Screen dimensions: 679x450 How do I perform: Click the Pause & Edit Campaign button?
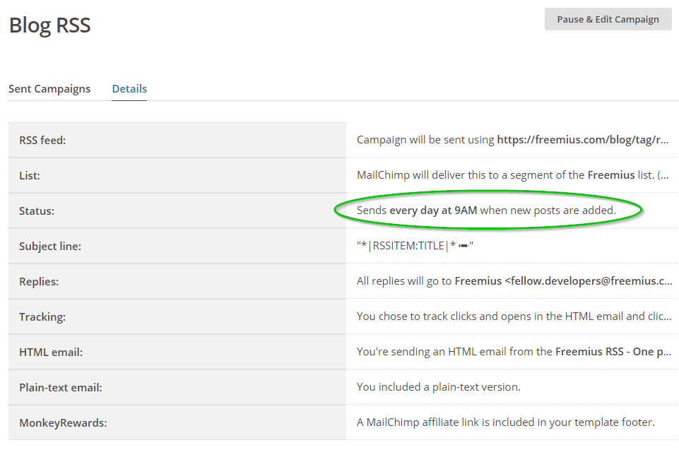608,19
